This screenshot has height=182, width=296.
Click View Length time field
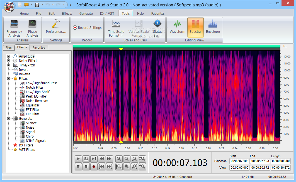pyautogui.click(x=281, y=168)
